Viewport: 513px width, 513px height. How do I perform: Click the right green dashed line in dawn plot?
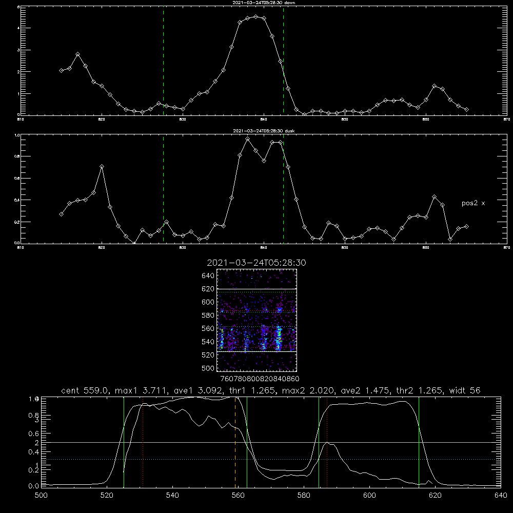coord(283,61)
